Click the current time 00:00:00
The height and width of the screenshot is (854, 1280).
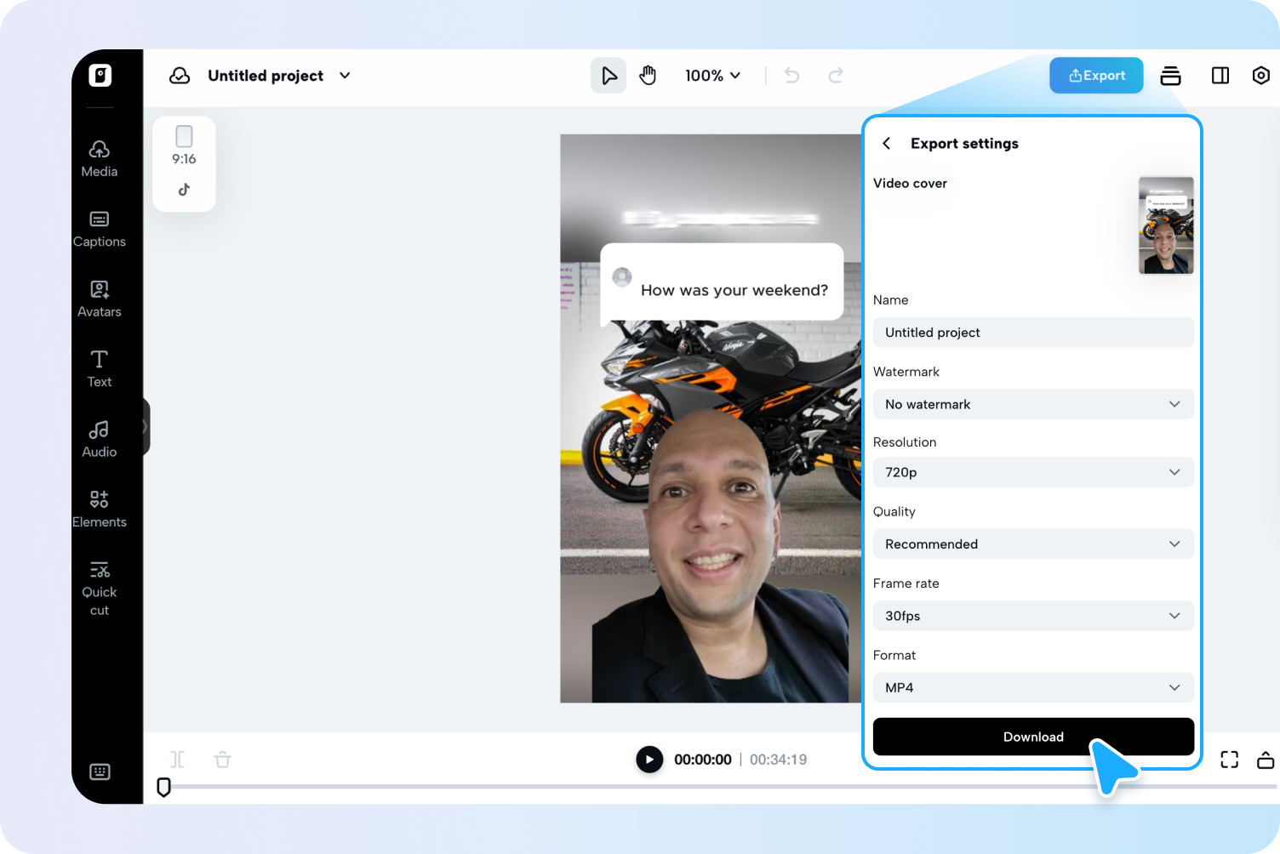pos(703,760)
